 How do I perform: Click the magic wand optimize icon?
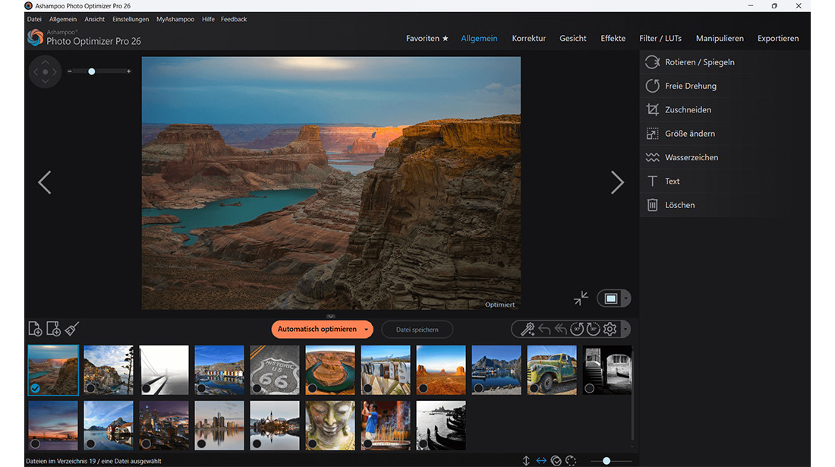coord(528,329)
